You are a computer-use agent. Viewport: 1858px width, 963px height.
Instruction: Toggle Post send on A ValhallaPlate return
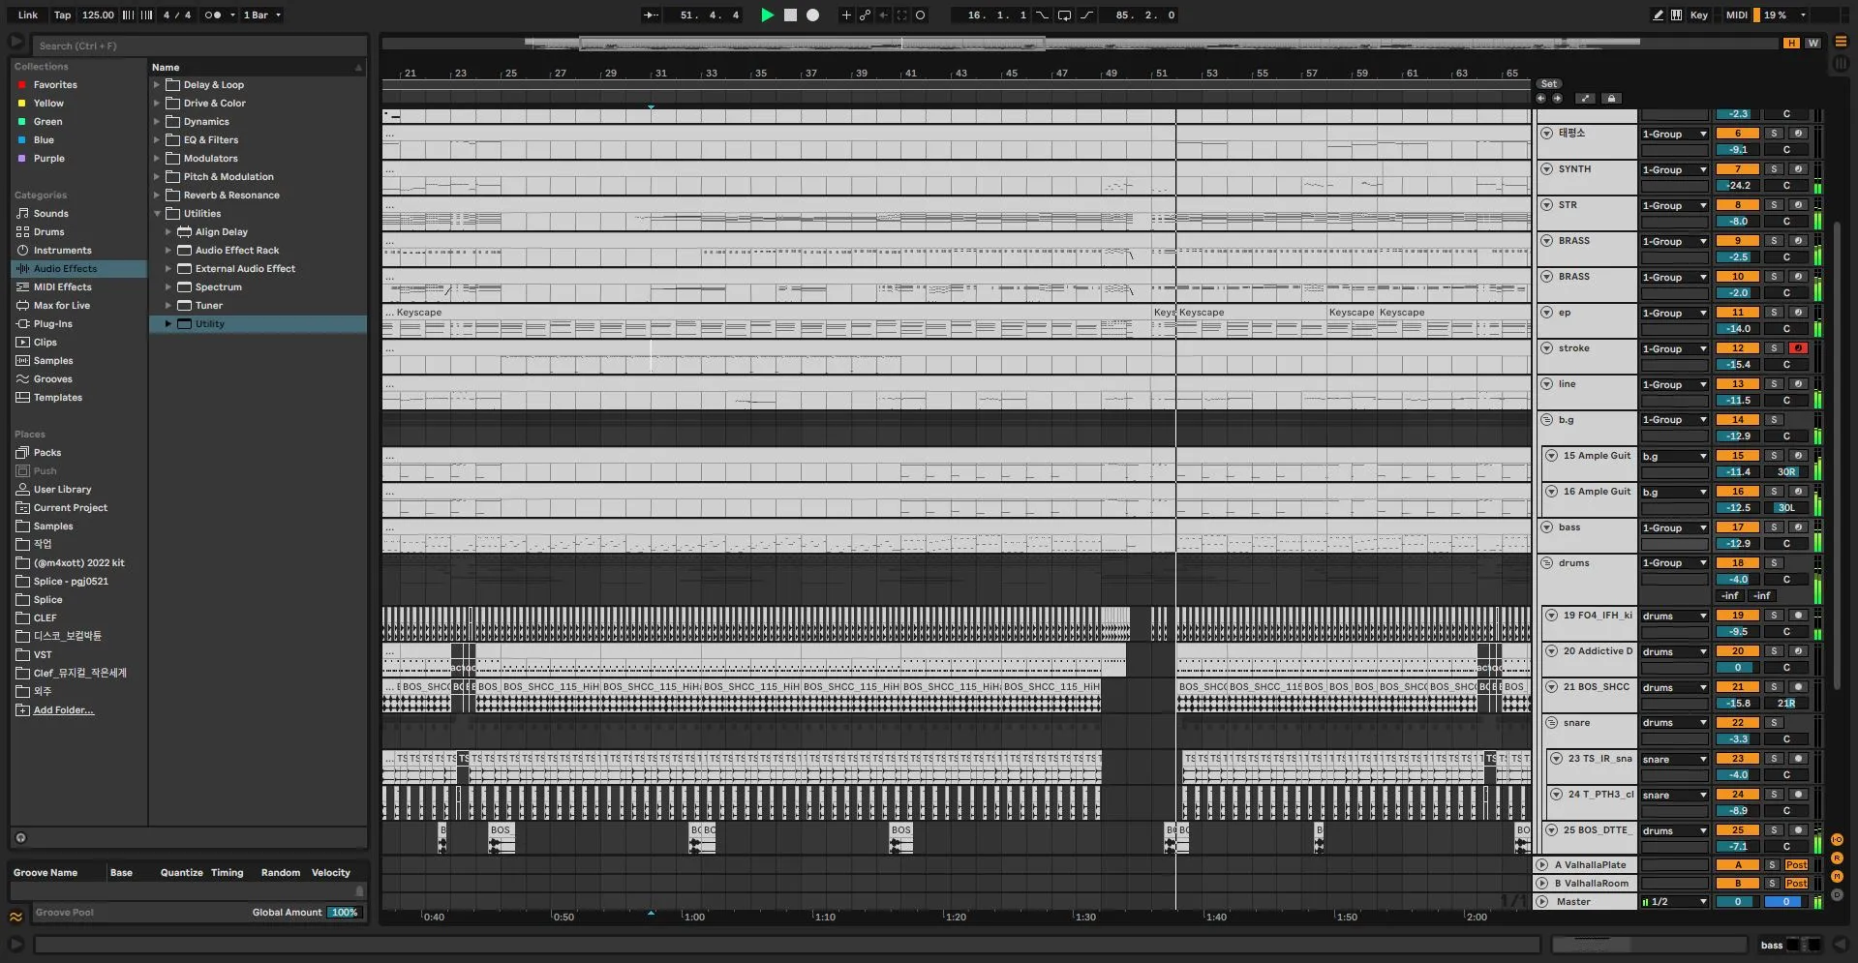1797,865
